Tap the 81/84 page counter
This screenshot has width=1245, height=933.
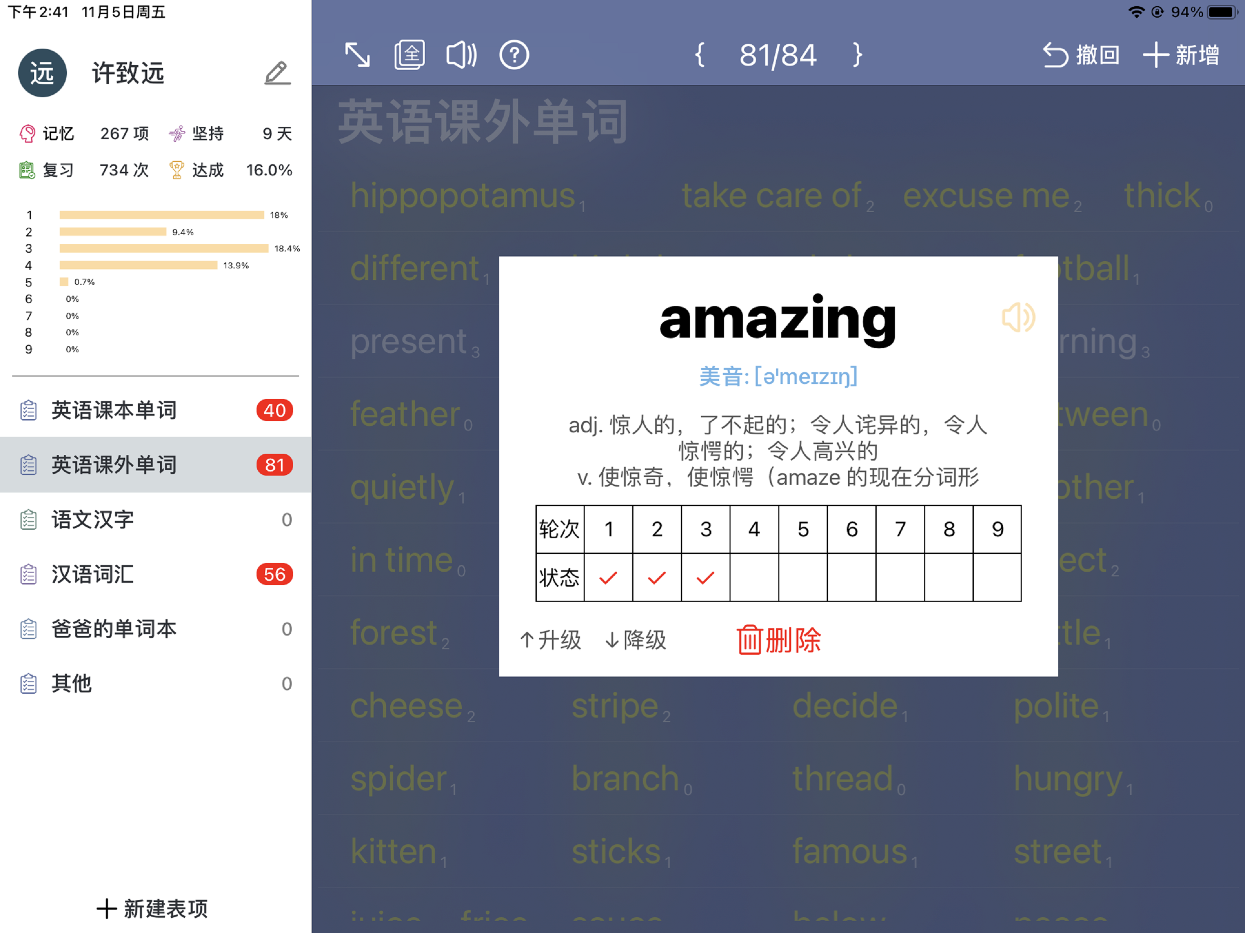778,55
